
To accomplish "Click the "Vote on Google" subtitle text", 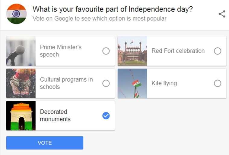I will coord(99,18).
